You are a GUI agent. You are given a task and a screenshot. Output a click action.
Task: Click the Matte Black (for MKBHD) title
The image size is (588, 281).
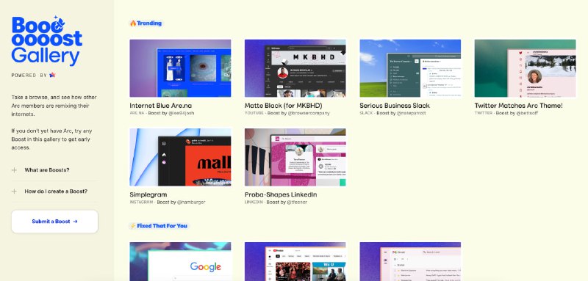(x=284, y=106)
